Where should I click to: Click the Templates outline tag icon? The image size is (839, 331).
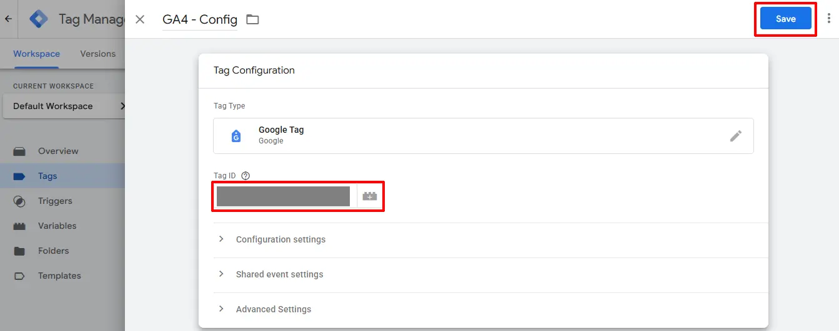pos(19,276)
